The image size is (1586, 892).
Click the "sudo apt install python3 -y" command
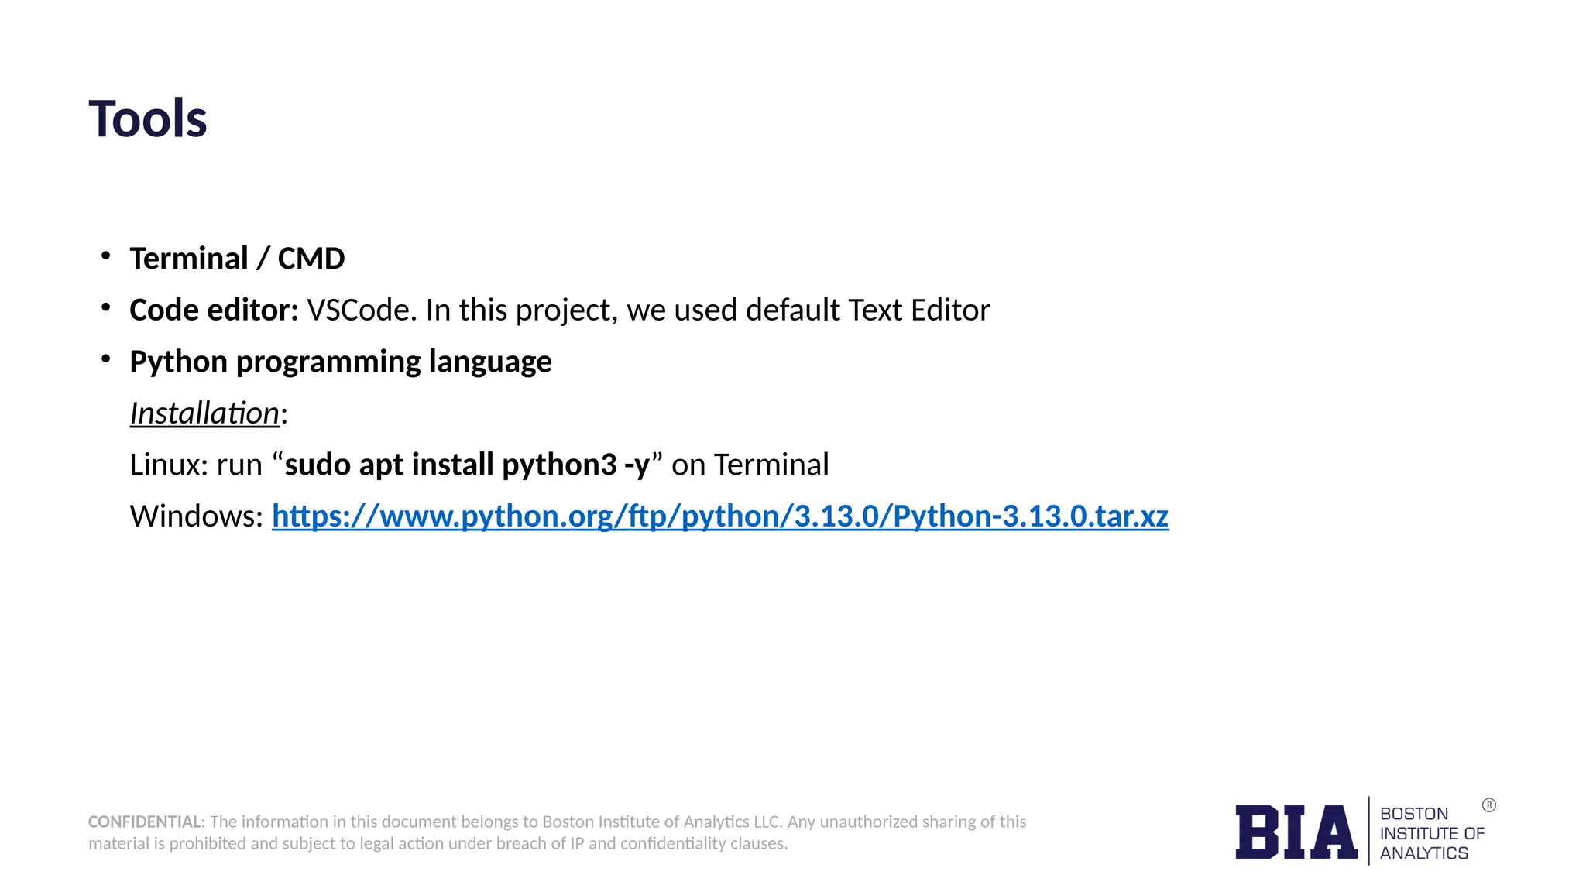[467, 465]
